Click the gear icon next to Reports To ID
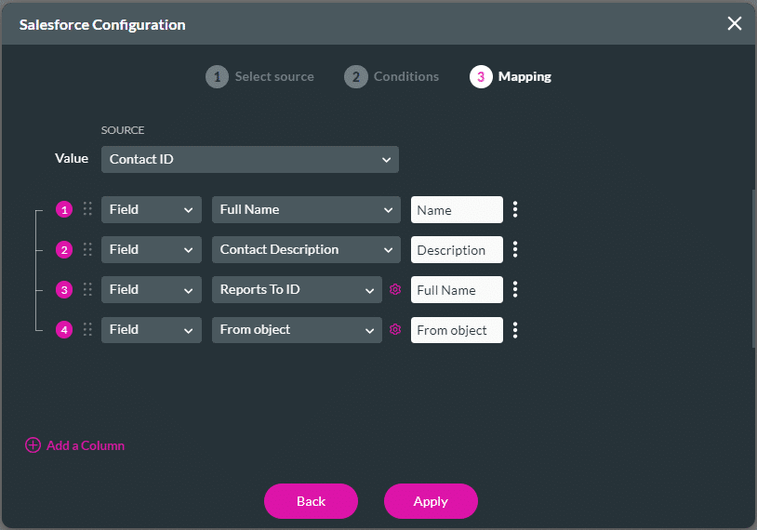Viewport: 757px width, 530px height. coord(395,289)
